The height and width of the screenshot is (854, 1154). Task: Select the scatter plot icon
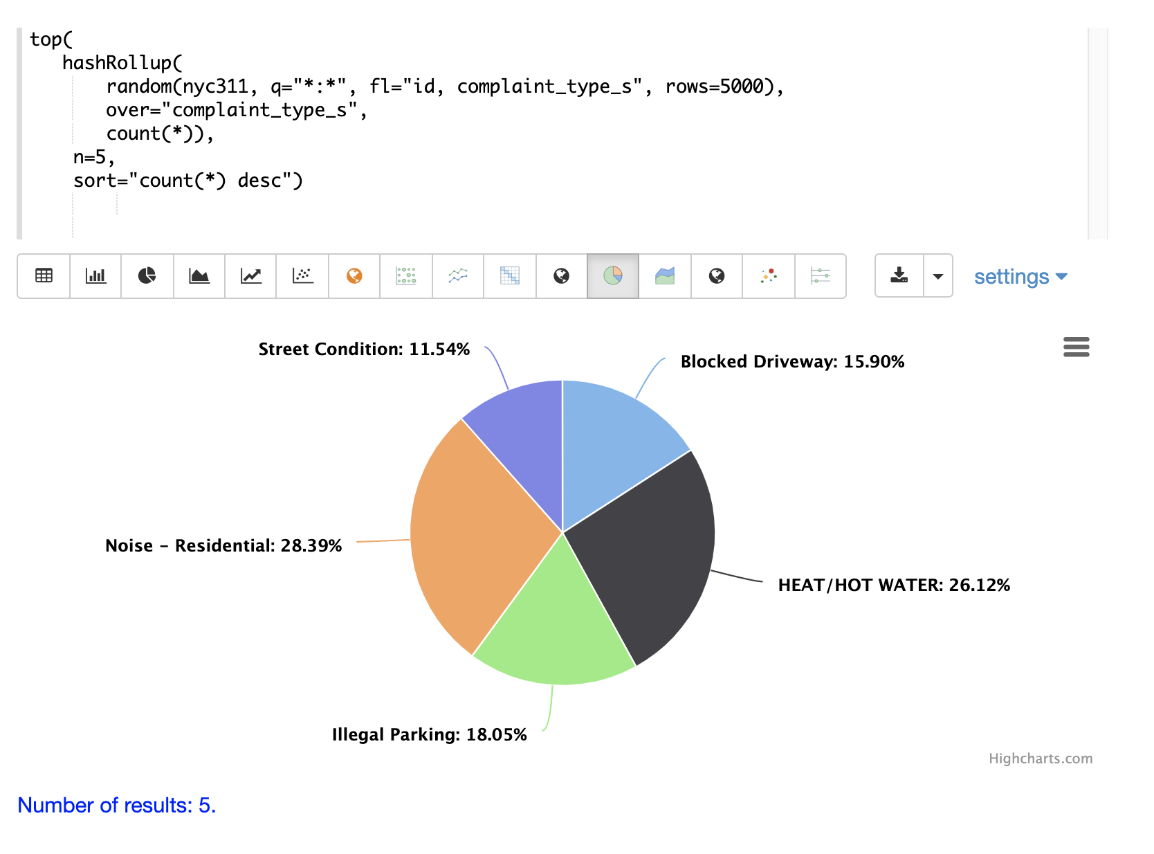302,275
